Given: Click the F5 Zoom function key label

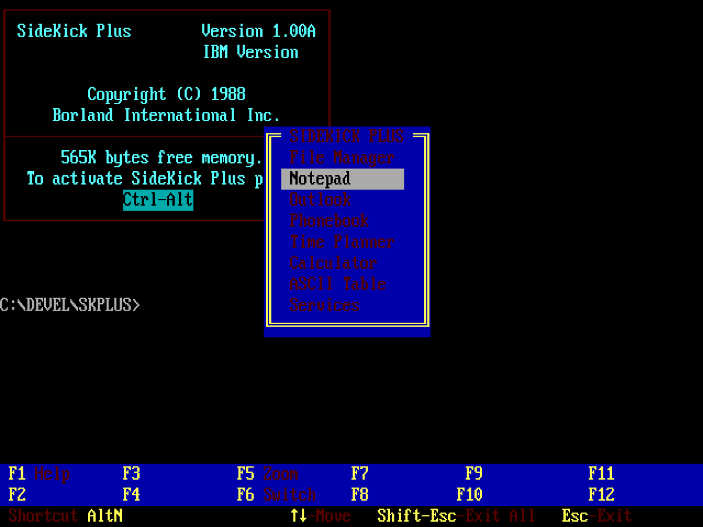Looking at the screenshot, I should click(x=268, y=474).
